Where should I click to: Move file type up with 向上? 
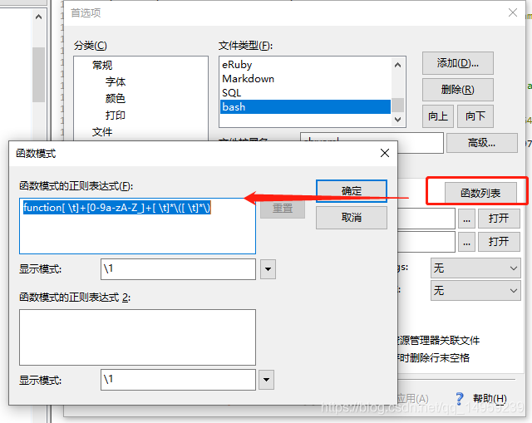click(x=438, y=116)
